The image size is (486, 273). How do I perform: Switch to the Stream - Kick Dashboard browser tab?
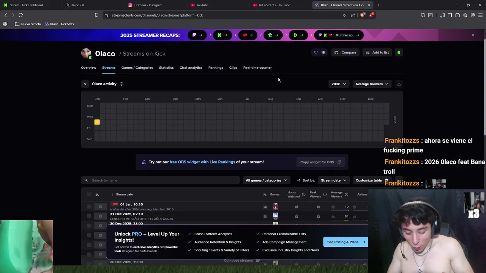pyautogui.click(x=30, y=5)
